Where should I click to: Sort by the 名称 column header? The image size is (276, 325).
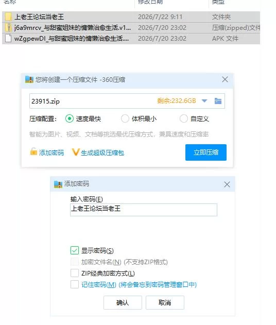[10, 2]
